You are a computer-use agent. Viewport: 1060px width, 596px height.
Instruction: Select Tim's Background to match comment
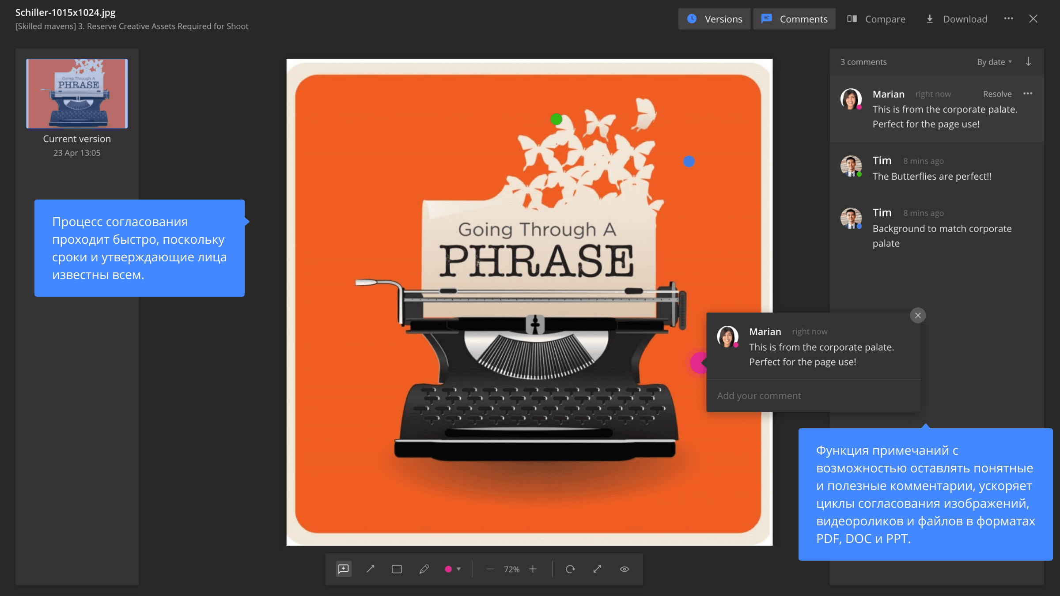tap(936, 228)
